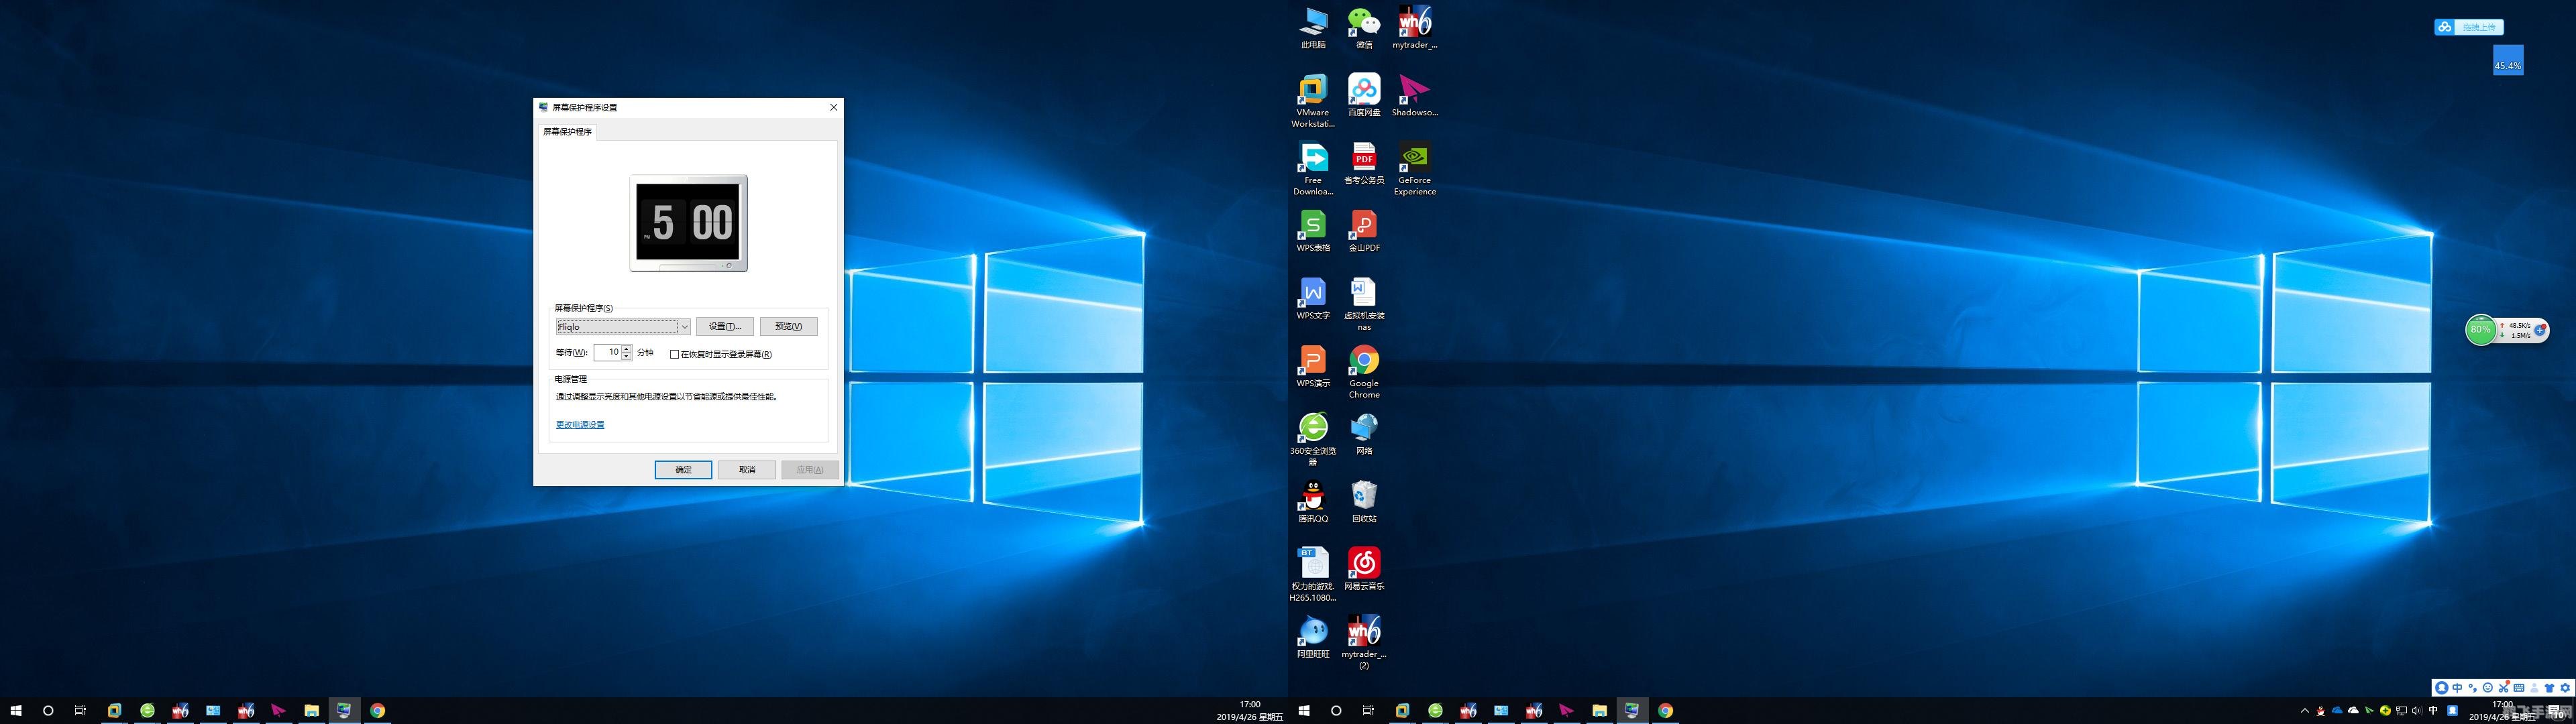Increase the wait minutes with the up stepper
Viewport: 2576px width, 724px height.
627,349
